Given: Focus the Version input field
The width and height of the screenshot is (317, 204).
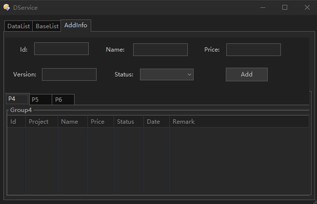Looking at the screenshot, I should point(69,74).
